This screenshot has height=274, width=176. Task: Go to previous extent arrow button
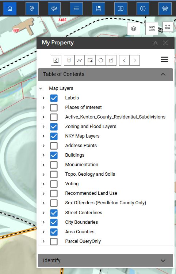tap(124, 61)
